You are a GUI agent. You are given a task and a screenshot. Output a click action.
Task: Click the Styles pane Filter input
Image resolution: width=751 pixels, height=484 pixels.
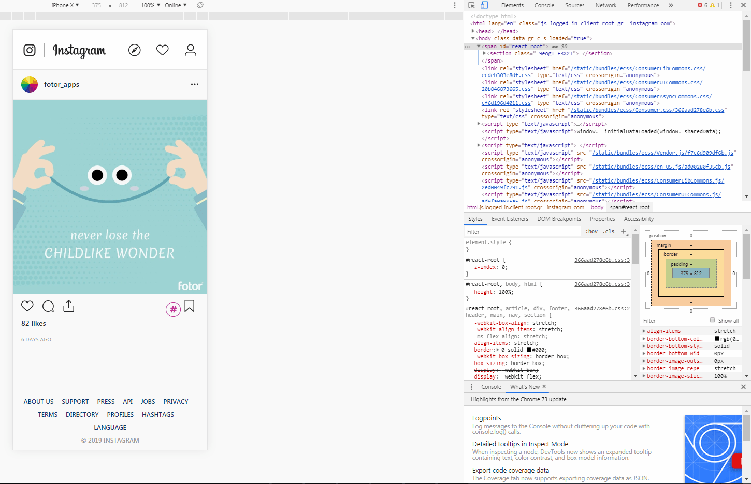pos(523,231)
